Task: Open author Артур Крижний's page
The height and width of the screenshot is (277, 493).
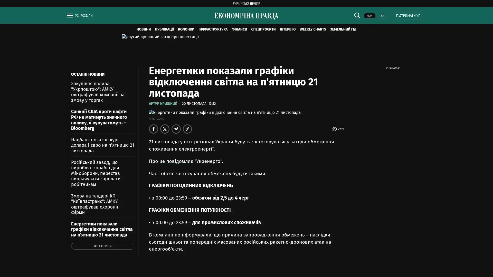Action: click(x=163, y=104)
